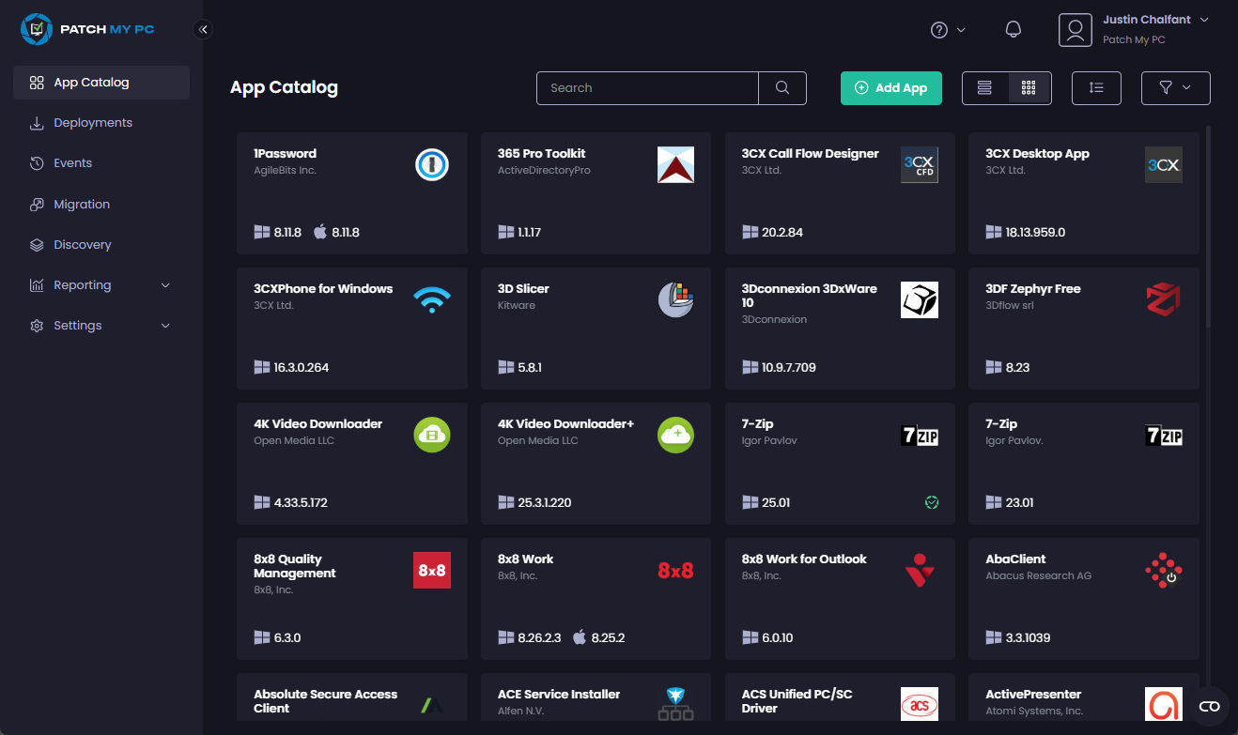Click the 3D Slicer app icon

[x=675, y=299]
